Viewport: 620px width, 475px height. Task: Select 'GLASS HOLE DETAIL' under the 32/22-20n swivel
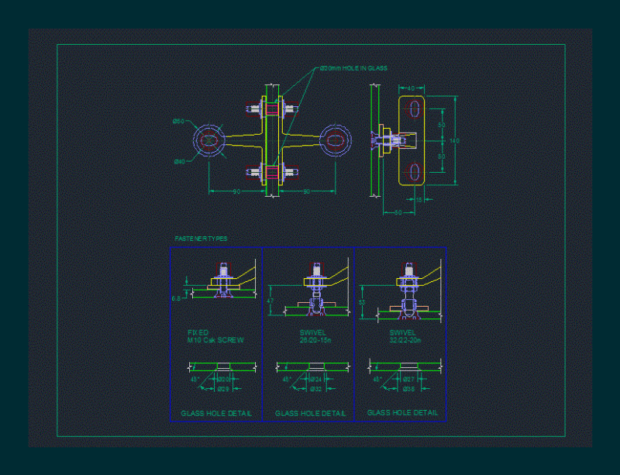click(402, 413)
